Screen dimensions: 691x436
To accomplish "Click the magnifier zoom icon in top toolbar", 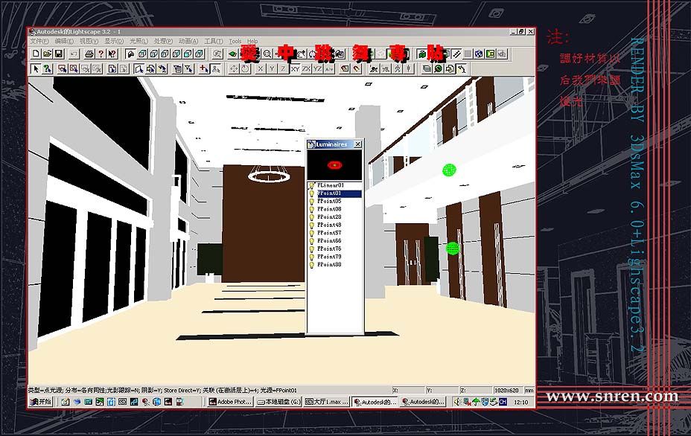I will point(267,54).
